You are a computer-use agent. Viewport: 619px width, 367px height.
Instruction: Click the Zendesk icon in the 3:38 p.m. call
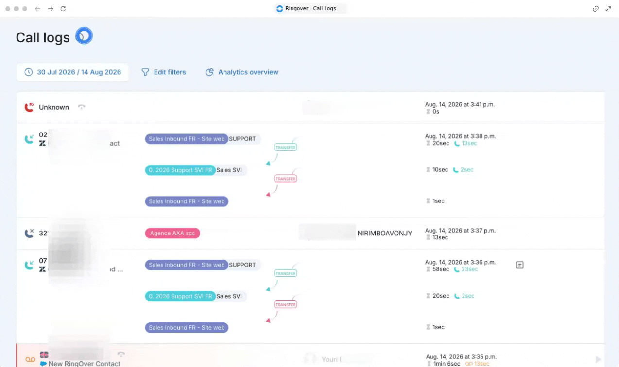point(42,144)
